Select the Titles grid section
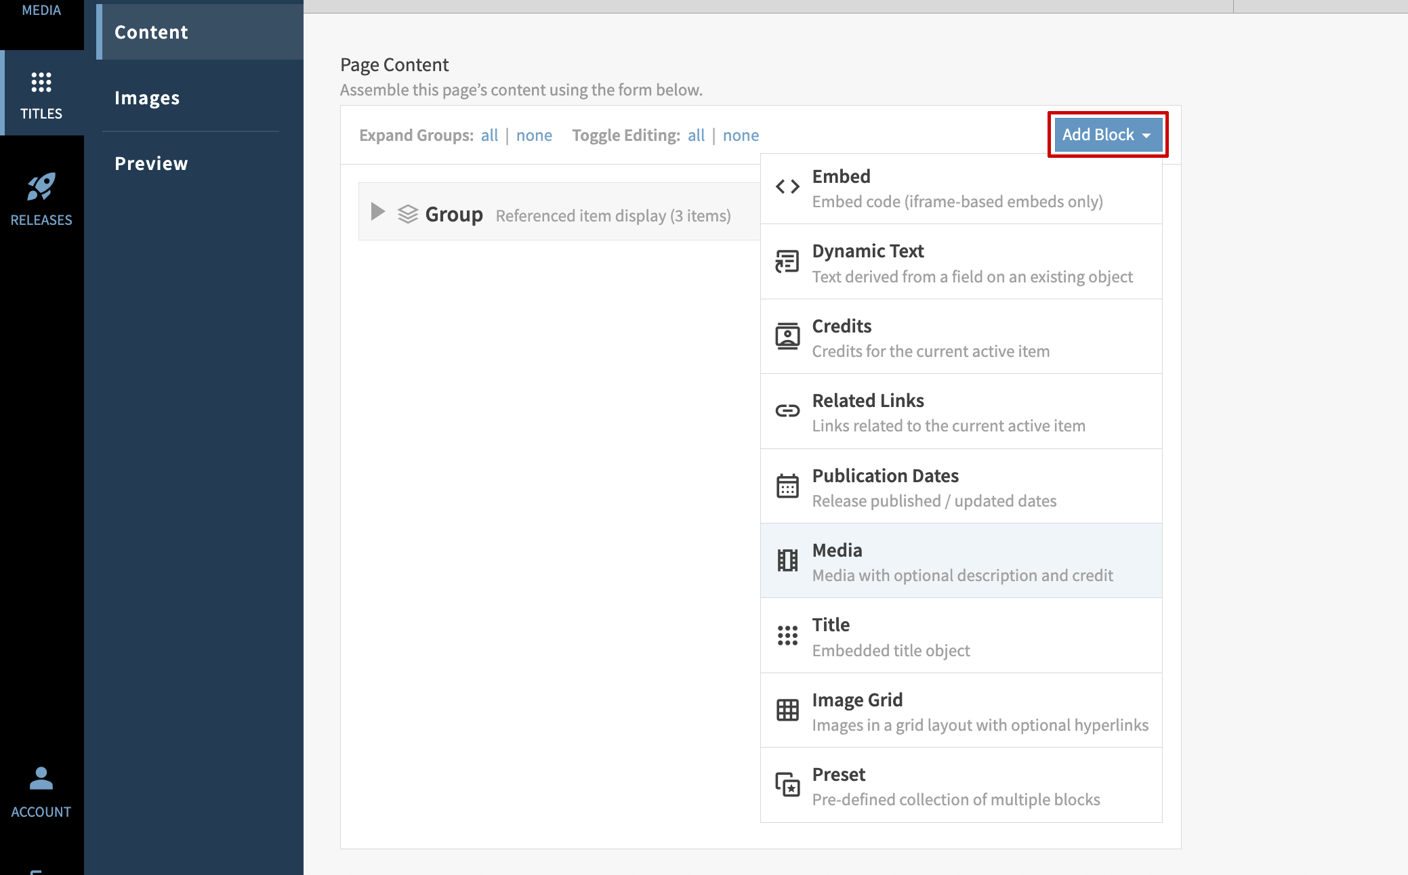 coord(41,93)
